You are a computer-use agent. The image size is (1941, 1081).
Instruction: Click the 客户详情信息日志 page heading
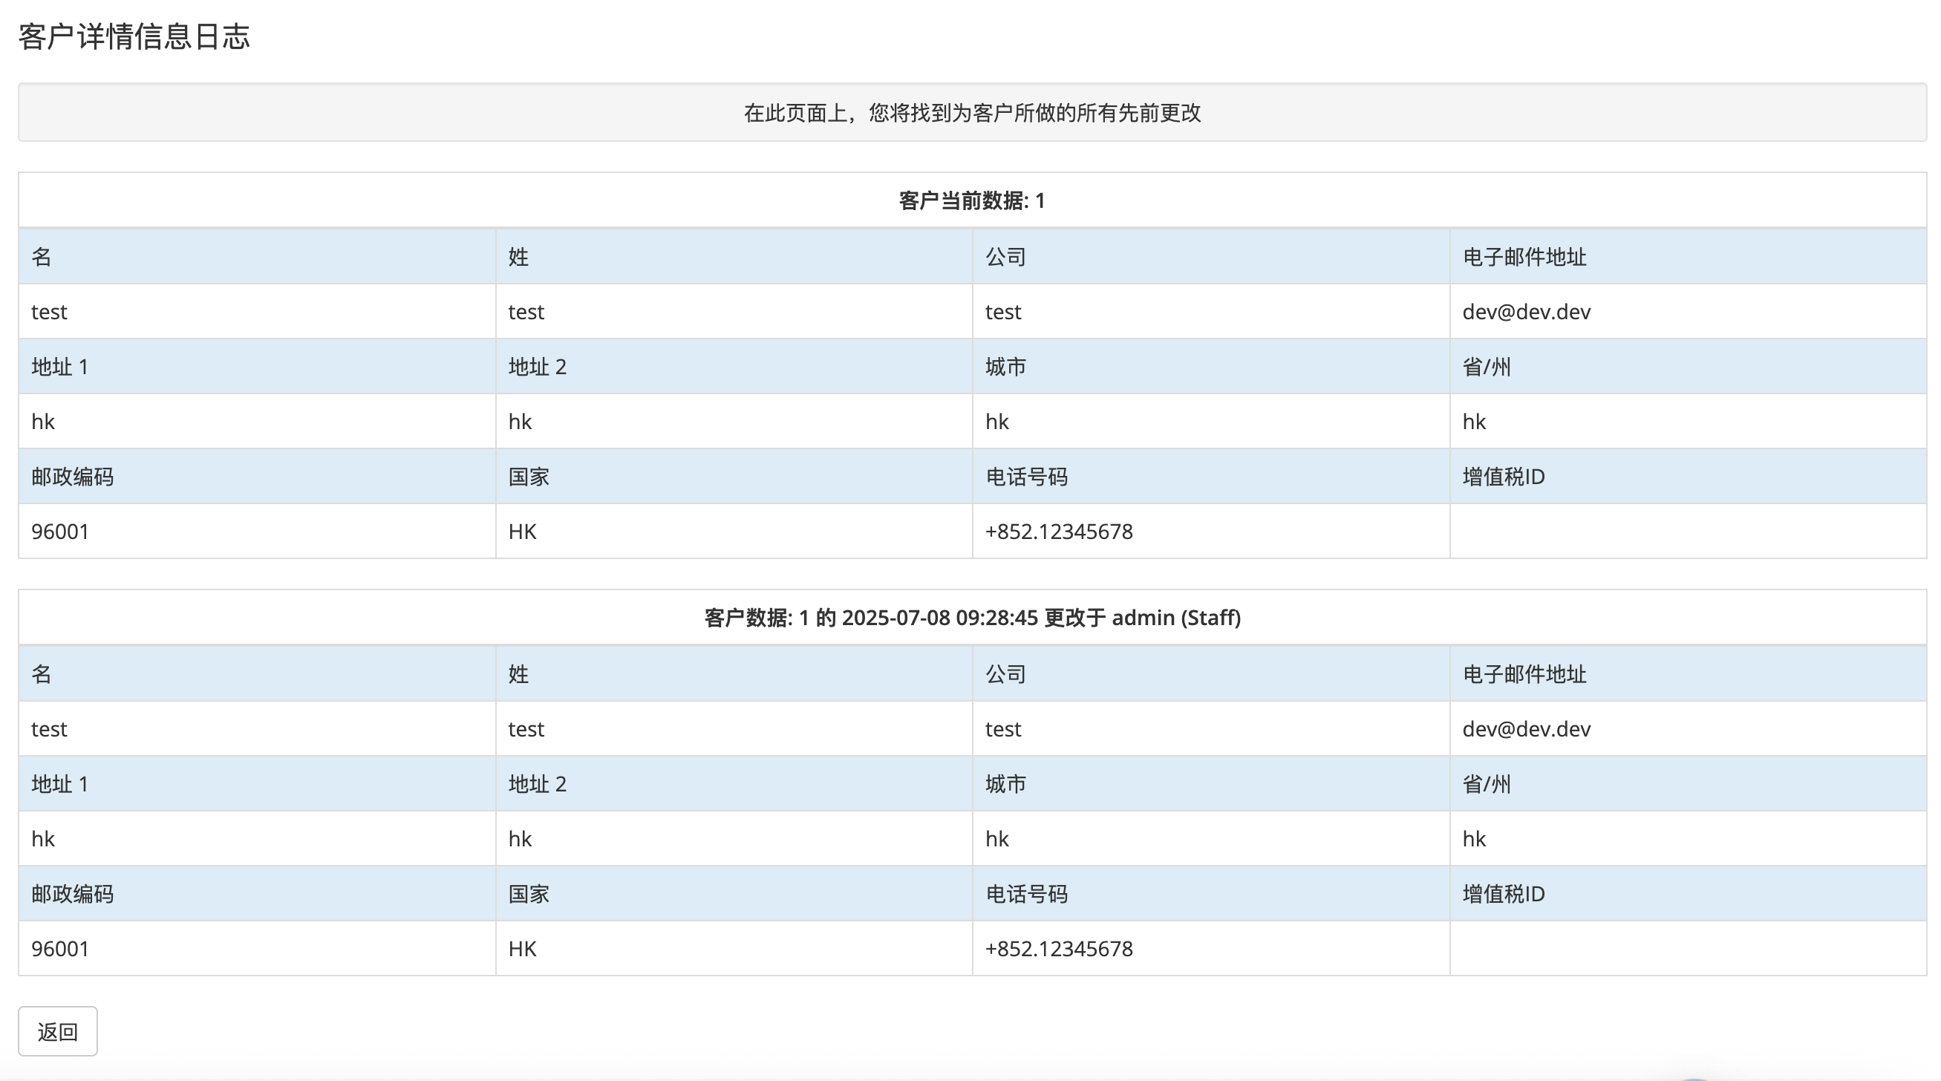point(134,36)
